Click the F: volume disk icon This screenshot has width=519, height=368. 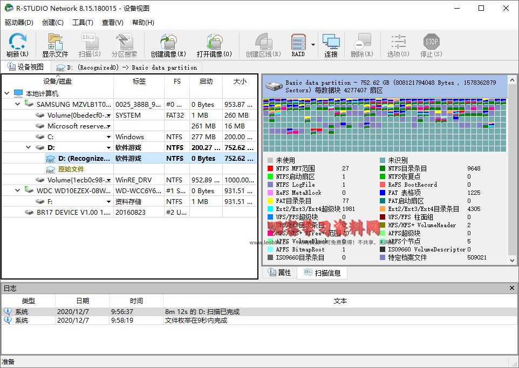tap(40, 202)
